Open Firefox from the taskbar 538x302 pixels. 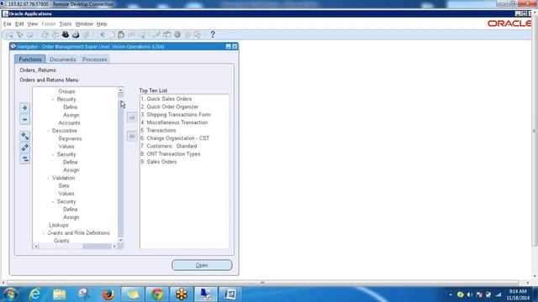click(108, 294)
